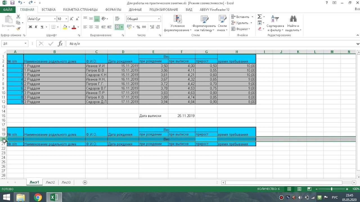Open the ФАЙЛ menu

tap(8, 10)
